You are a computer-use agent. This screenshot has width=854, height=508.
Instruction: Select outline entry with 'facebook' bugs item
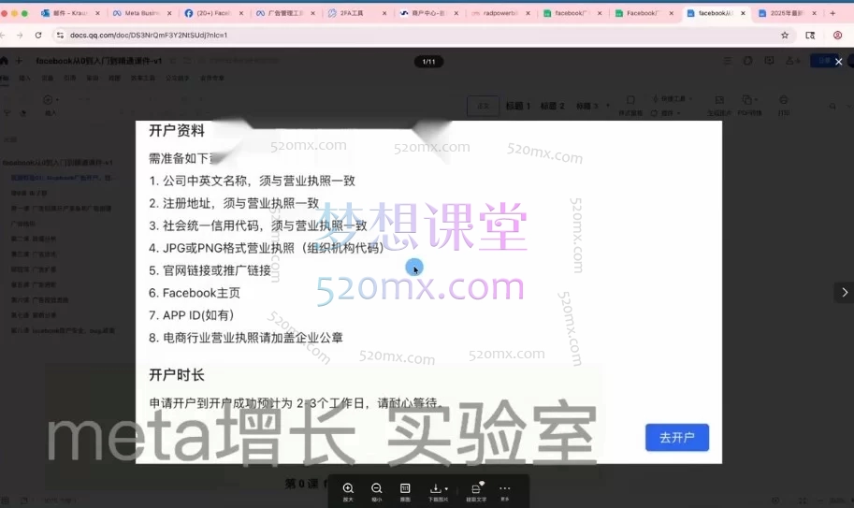click(x=64, y=330)
